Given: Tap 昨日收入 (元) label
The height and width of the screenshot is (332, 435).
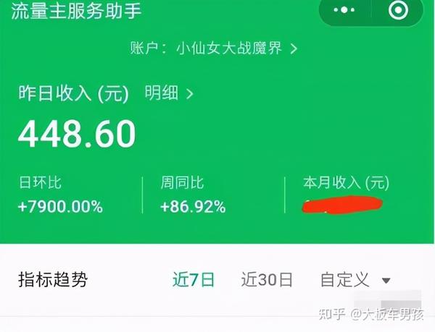Looking at the screenshot, I should click(x=73, y=93).
